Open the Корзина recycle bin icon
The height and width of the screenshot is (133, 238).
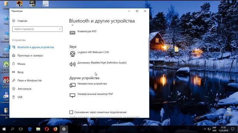pos(229,112)
